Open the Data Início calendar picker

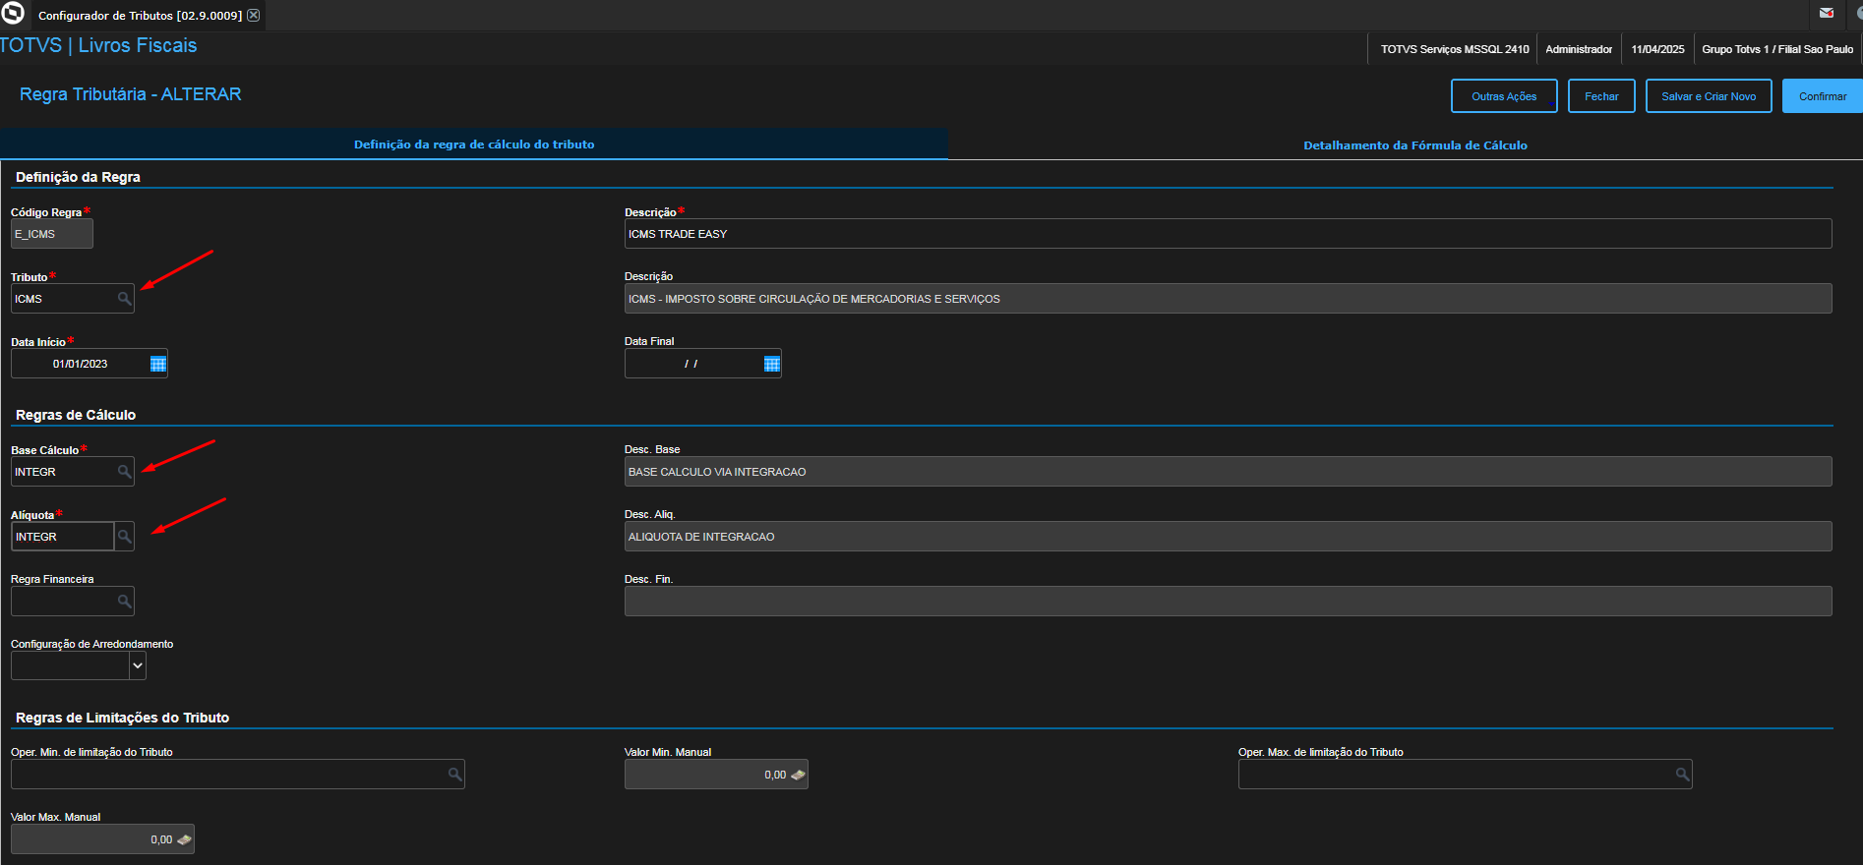coord(157,364)
